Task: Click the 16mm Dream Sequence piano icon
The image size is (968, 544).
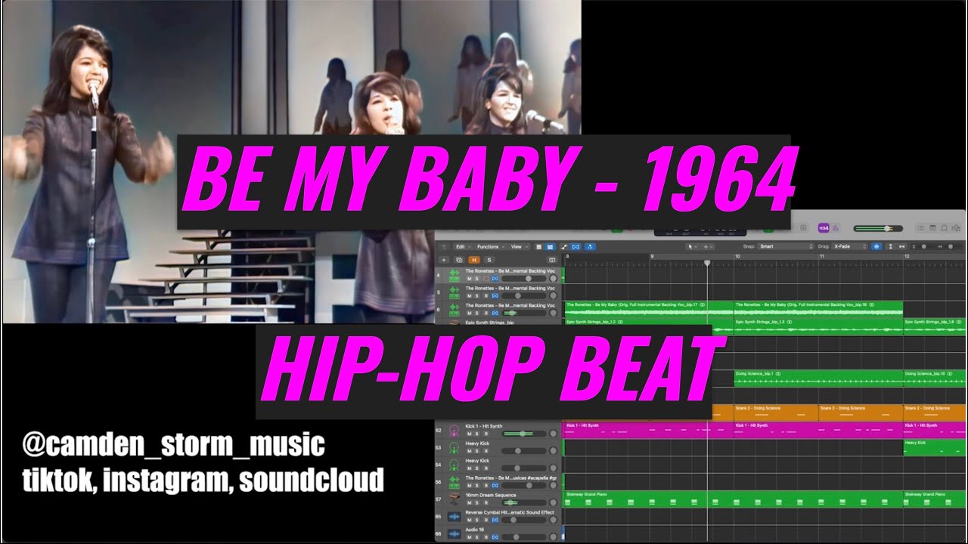Action: [x=454, y=499]
